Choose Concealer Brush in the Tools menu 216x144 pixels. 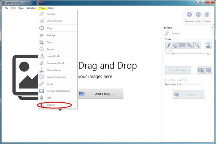(58, 63)
